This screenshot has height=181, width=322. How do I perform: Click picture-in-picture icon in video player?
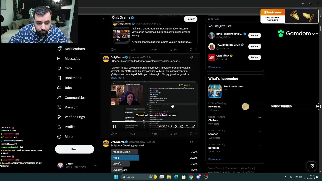pos(188,126)
